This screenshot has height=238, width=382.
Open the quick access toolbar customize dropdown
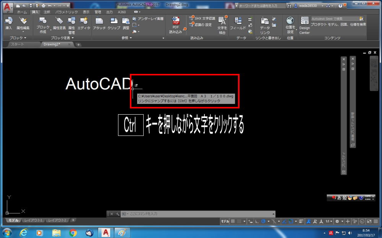coord(68,6)
